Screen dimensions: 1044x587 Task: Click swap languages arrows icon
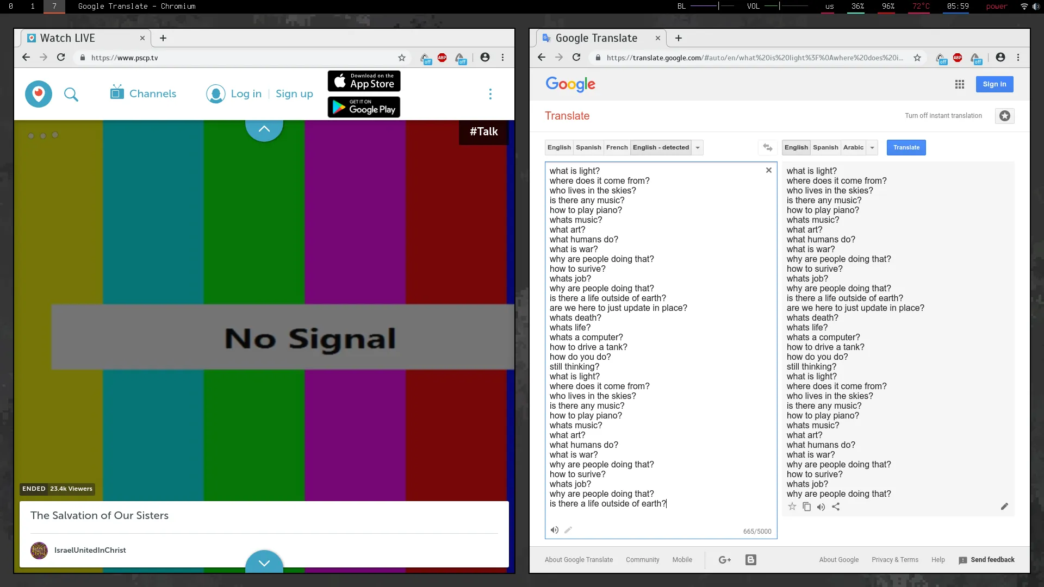767,147
